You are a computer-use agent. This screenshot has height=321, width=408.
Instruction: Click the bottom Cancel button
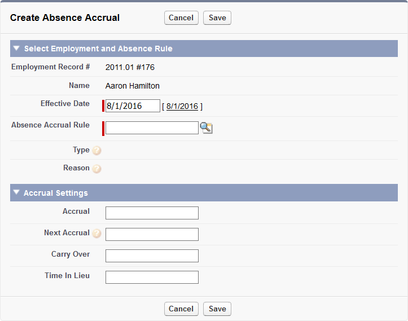pyautogui.click(x=181, y=309)
